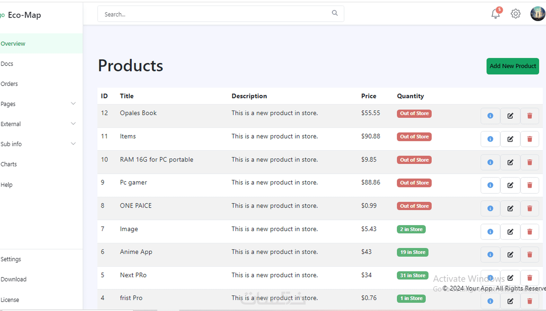Go to Orders in the sidebar
Image resolution: width=546 pixels, height=311 pixels.
9,84
